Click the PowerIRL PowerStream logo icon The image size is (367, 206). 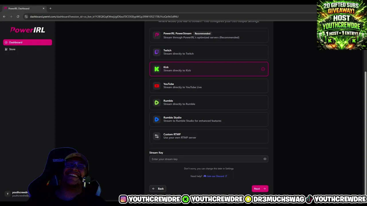coord(157,35)
